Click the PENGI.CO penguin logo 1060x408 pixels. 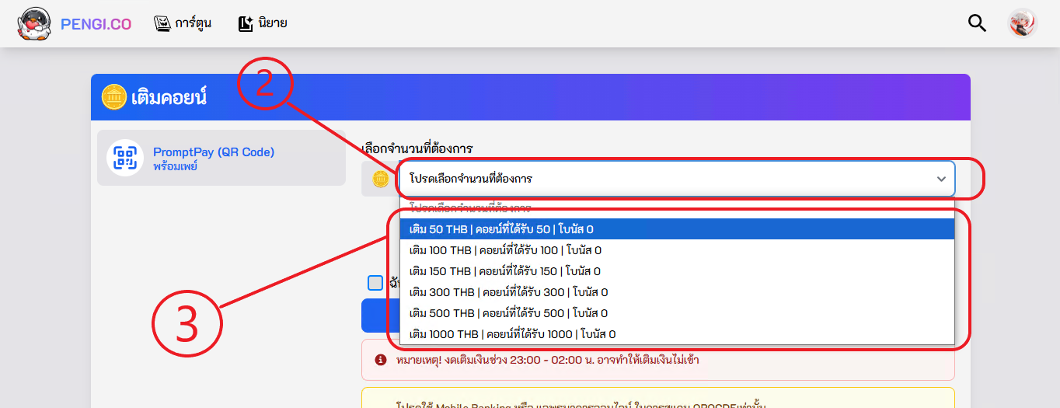(x=33, y=23)
